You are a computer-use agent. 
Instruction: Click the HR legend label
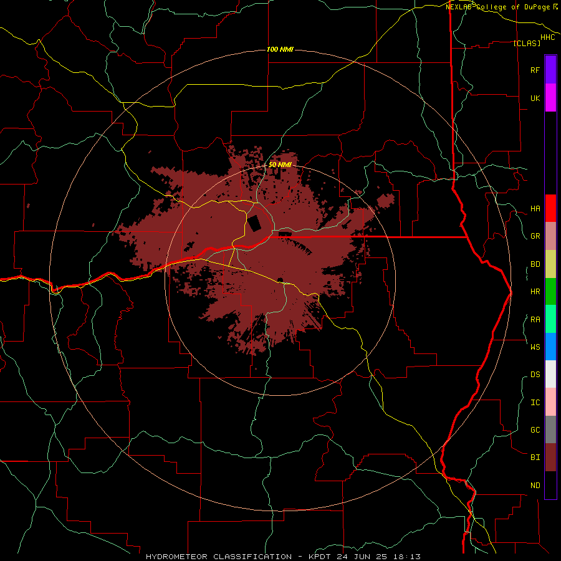tap(535, 292)
